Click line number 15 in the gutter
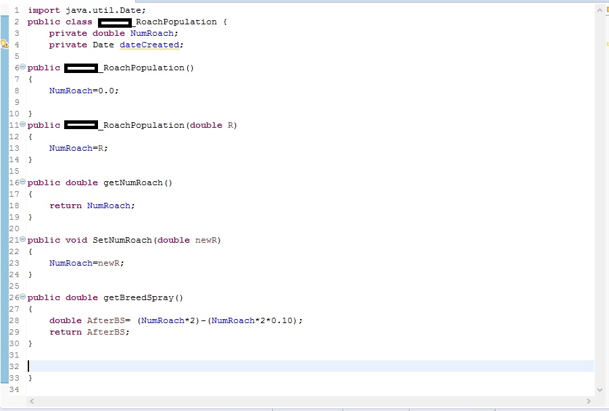 pyautogui.click(x=14, y=171)
